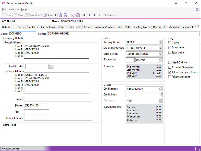The height and width of the screenshot is (151, 201).
Task: Click the postal code lookup ellipsis button
Action: click(51, 67)
